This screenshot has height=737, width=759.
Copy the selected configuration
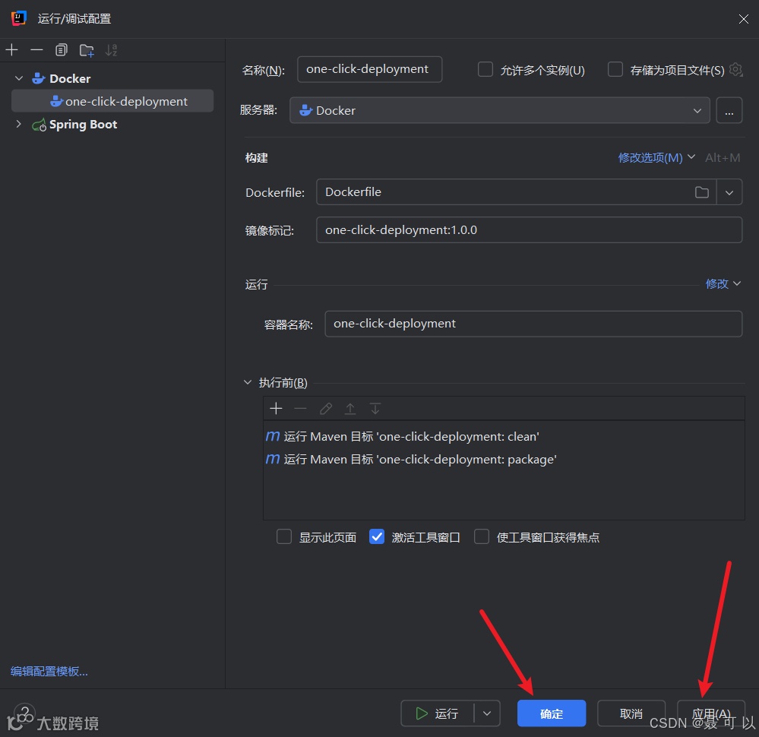pyautogui.click(x=62, y=50)
